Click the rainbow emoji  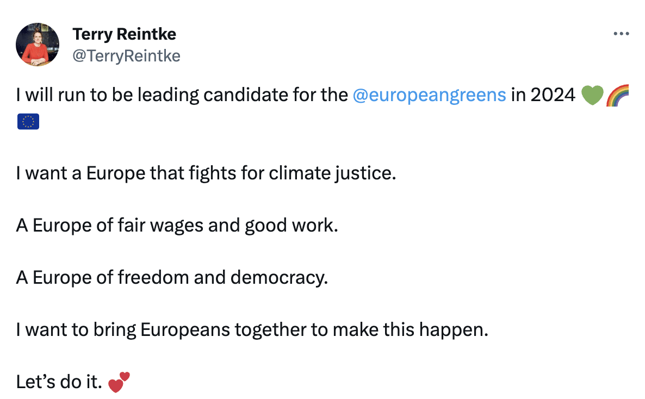(617, 96)
